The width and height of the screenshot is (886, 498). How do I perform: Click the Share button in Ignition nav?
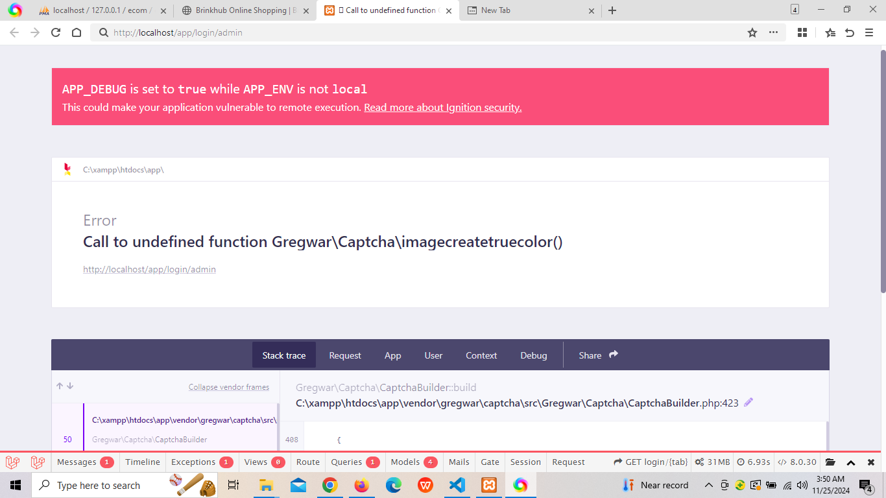click(x=598, y=355)
